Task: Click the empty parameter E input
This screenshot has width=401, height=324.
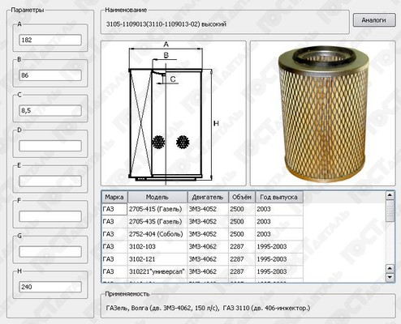Action: coord(50,181)
